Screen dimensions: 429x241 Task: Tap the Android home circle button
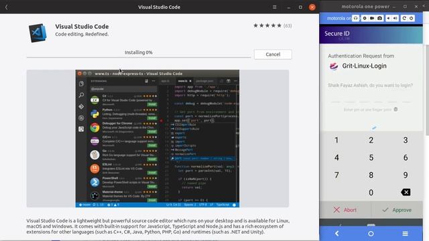[x=371, y=234]
